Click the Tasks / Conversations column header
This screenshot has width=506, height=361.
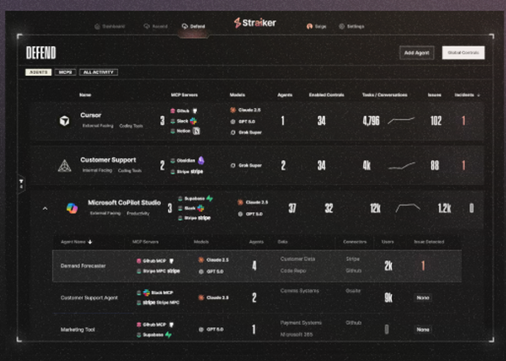point(385,95)
